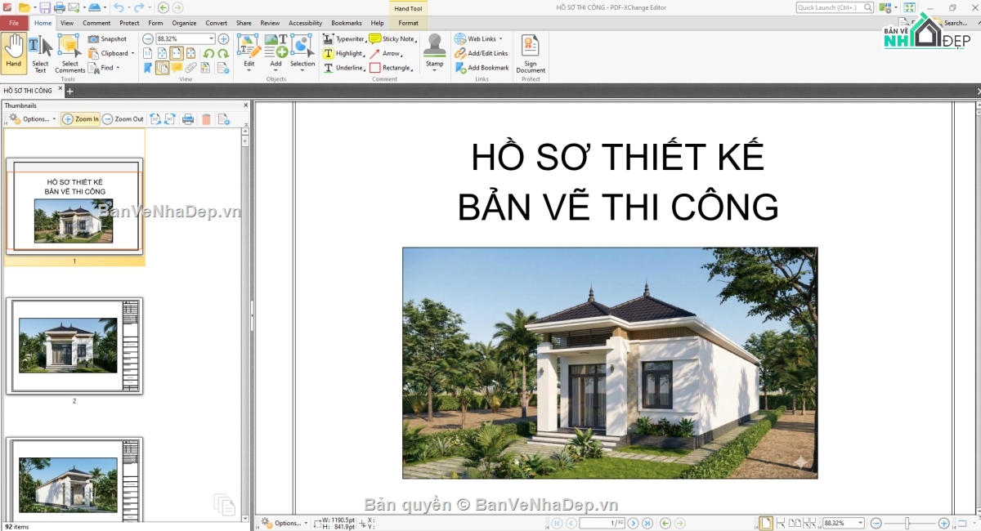Jump to the last page in navigation bar
981x531 pixels.
pyautogui.click(x=647, y=523)
